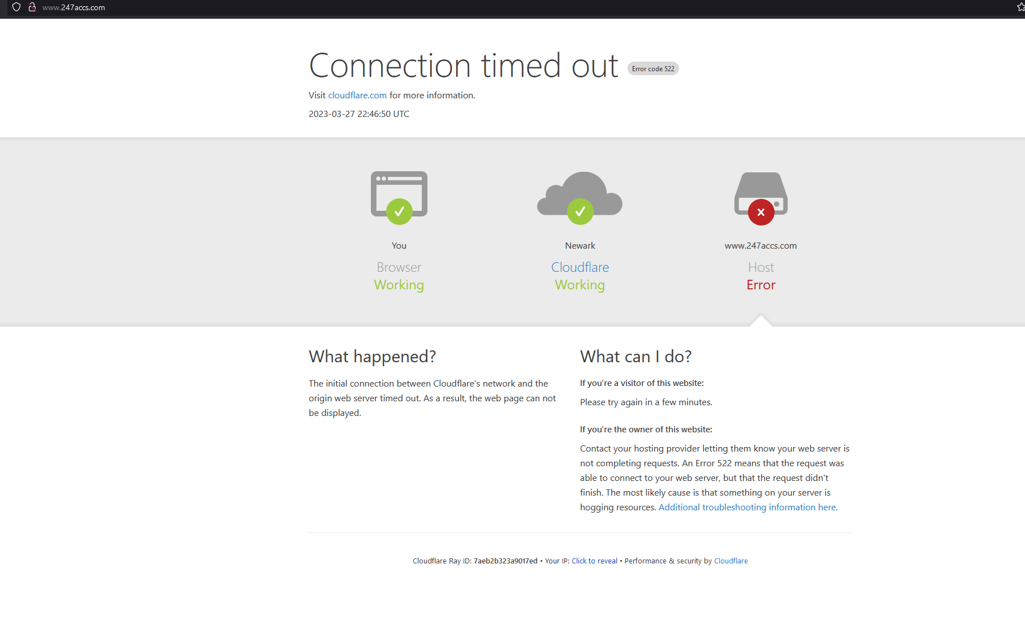This screenshot has height=642, width=1025.
Task: Reveal your IP with Click to reveal
Action: pyautogui.click(x=594, y=561)
